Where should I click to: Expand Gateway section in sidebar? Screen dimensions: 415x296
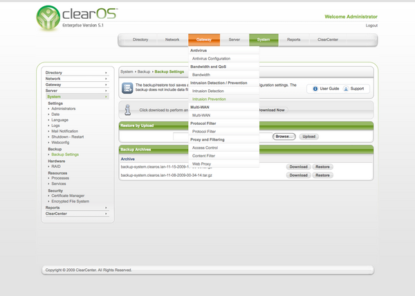pos(77,85)
